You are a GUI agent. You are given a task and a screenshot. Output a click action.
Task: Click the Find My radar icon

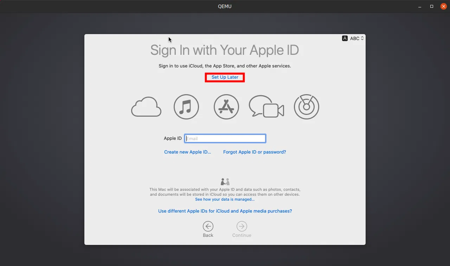pos(307,107)
